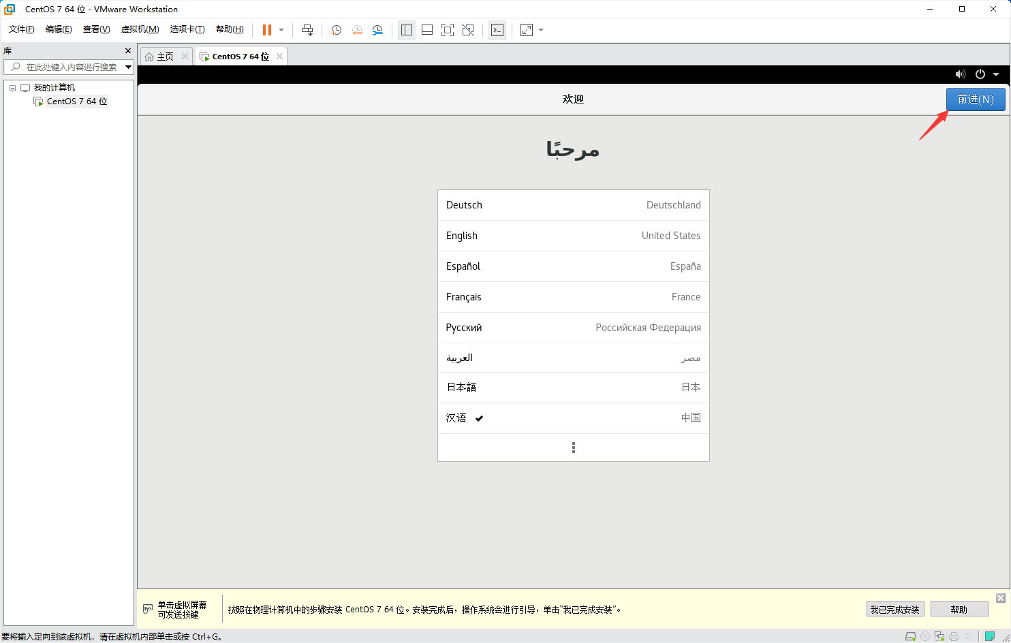
Task: Click the hard disk status icon
Action: tap(910, 636)
